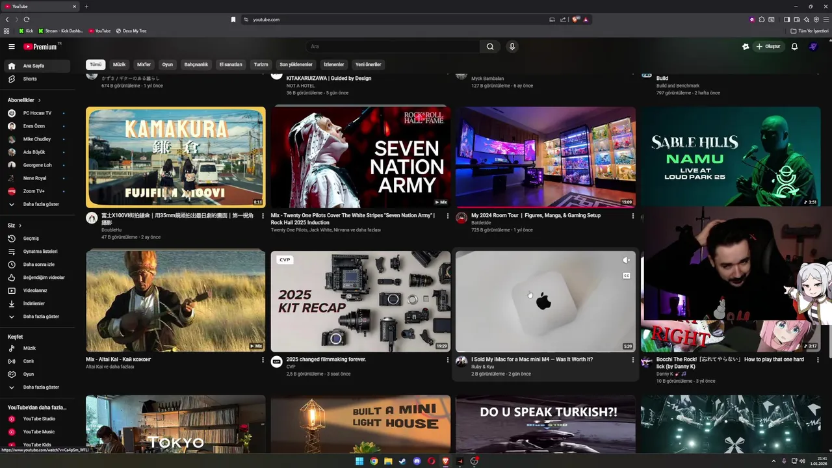Open Enes Özen channel subscription
The width and height of the screenshot is (832, 468).
[x=37, y=126]
